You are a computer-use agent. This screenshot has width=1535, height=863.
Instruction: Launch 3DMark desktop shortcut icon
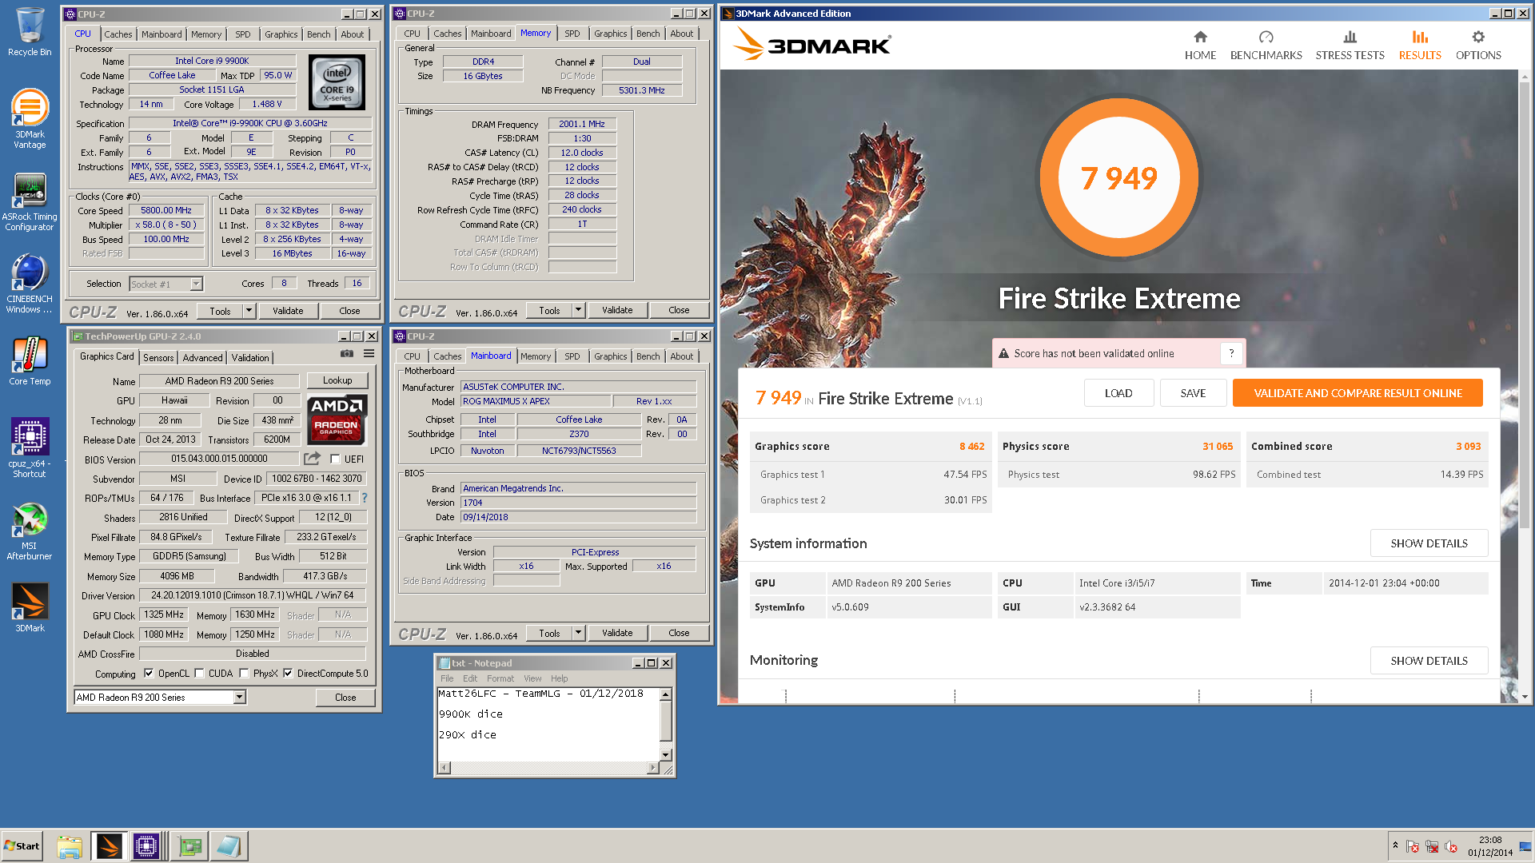(30, 607)
